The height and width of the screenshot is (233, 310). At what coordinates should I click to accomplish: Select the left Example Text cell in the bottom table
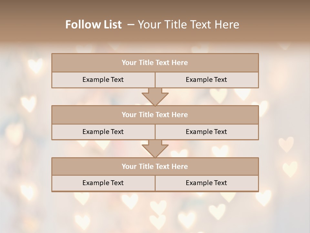pos(103,183)
